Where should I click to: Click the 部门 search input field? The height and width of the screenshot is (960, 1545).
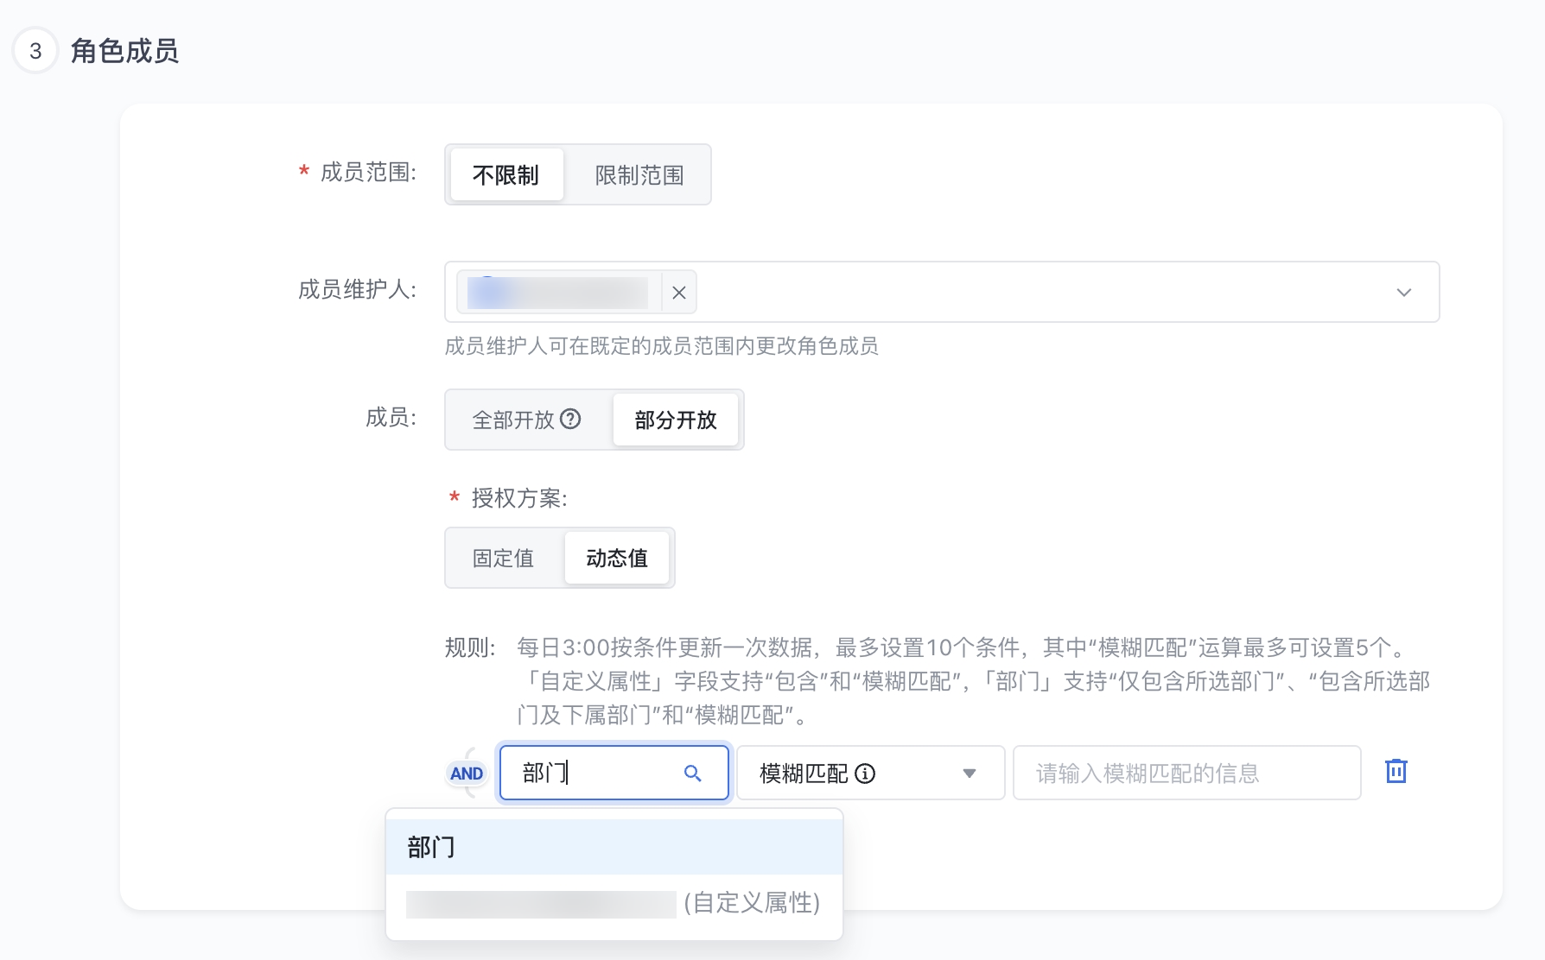[x=596, y=774]
